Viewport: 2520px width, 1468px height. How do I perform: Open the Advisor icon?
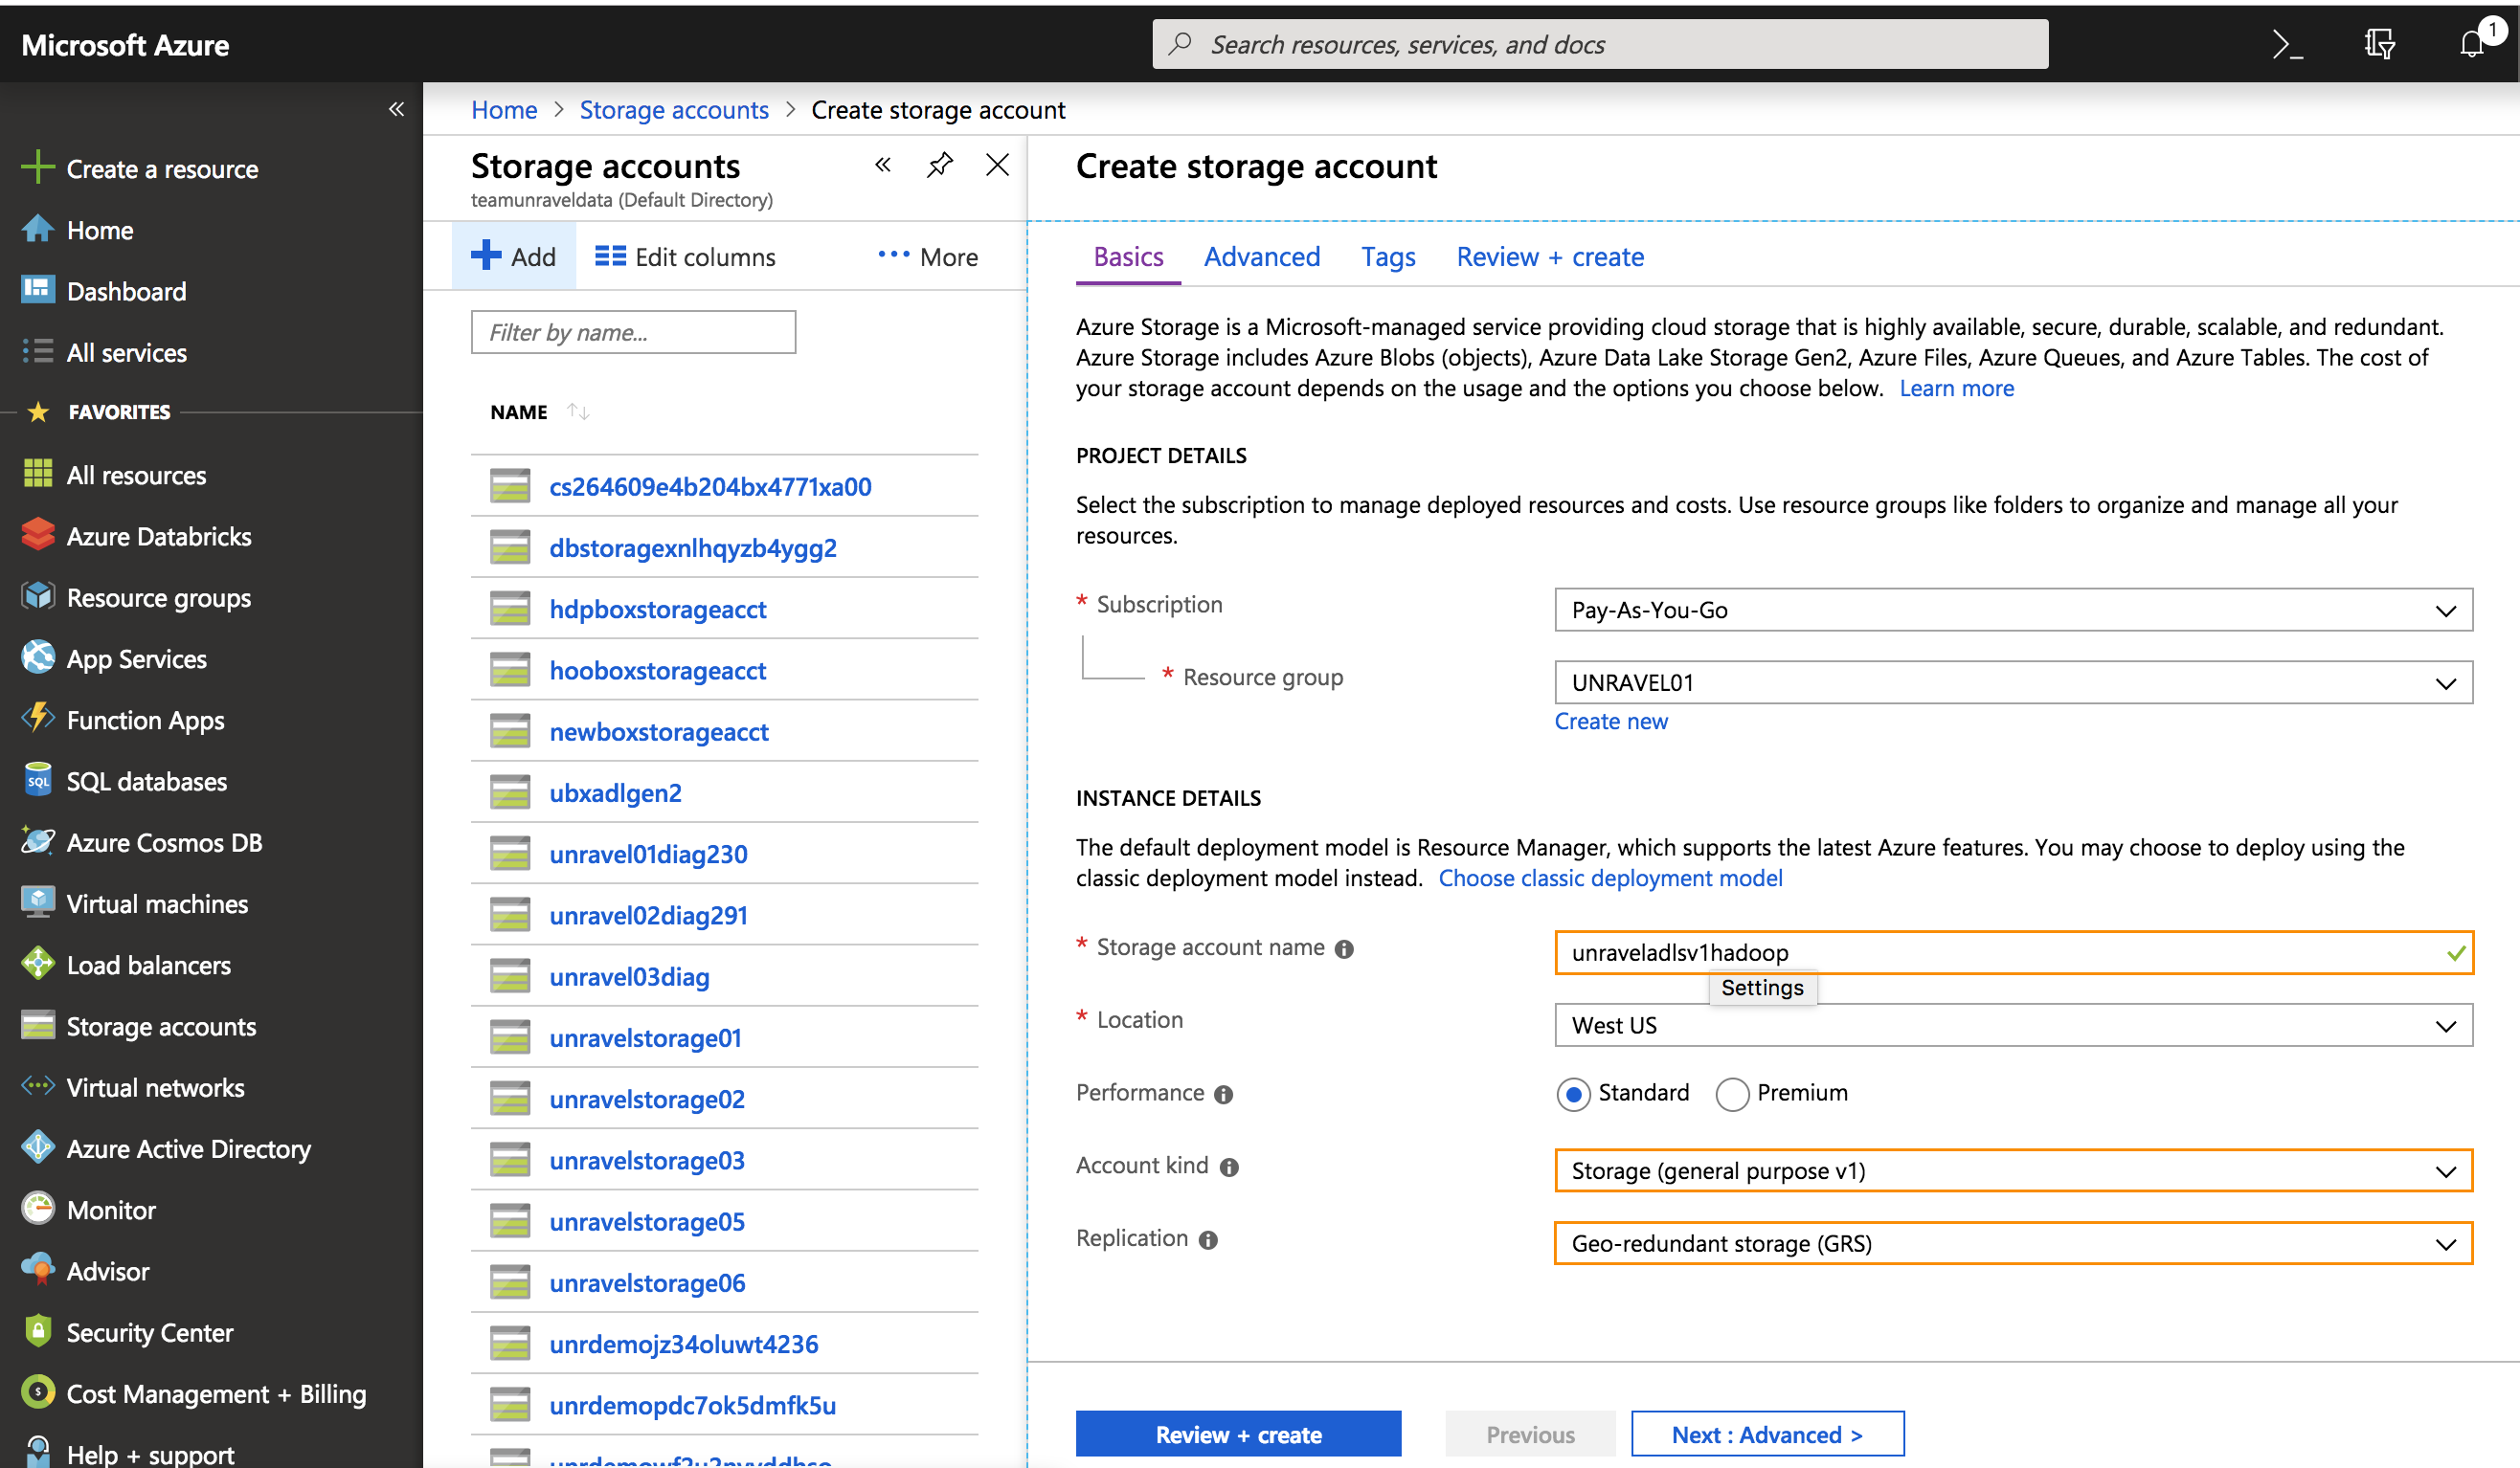click(x=37, y=1270)
